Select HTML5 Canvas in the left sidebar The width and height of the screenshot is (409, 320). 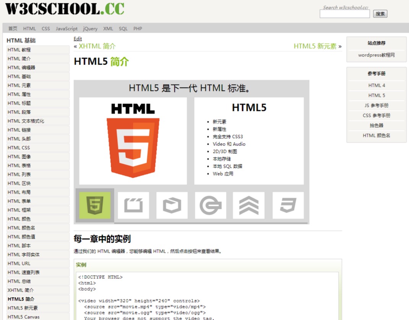click(23, 317)
